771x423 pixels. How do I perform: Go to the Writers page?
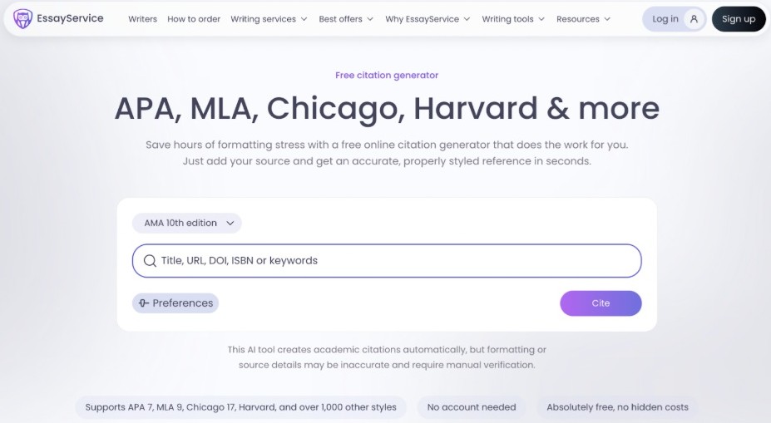click(x=142, y=19)
